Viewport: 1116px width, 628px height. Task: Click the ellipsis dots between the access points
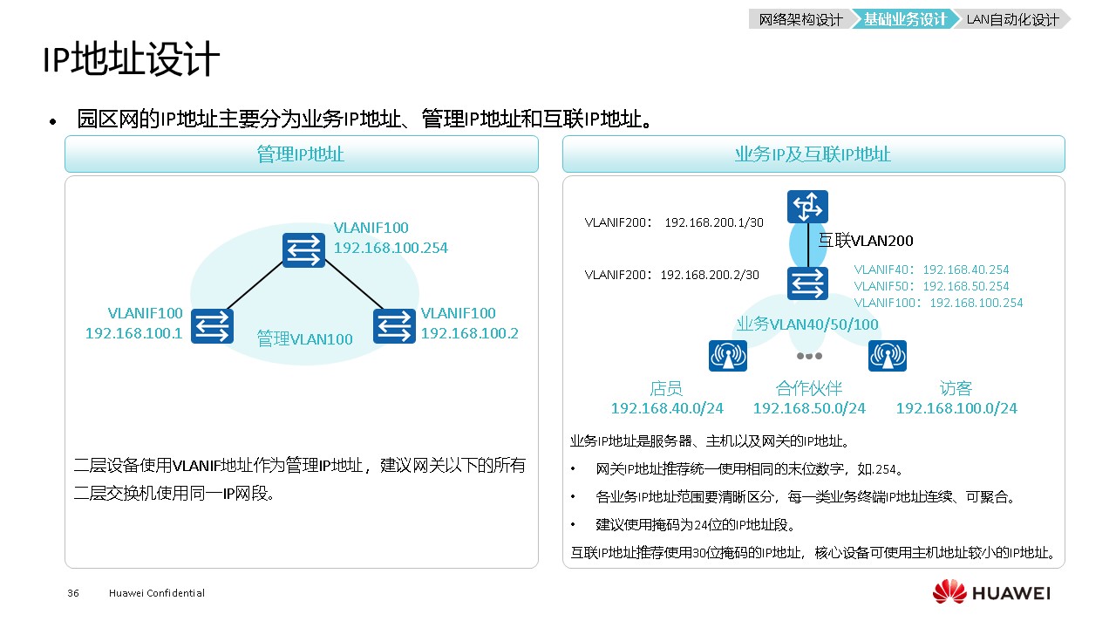(x=808, y=356)
